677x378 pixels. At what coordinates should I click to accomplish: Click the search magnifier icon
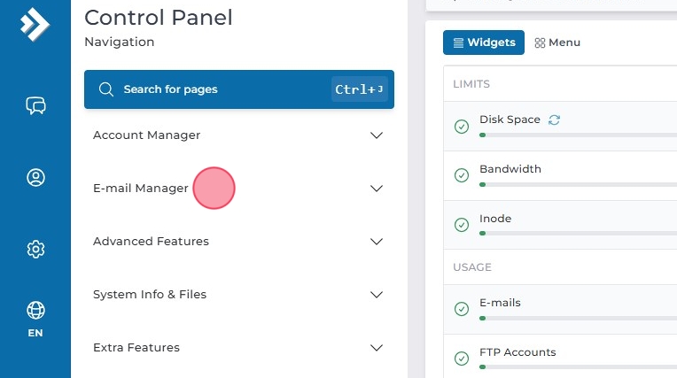pos(106,89)
